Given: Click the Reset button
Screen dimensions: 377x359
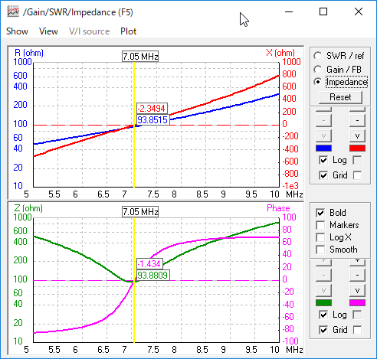Looking at the screenshot, I should 340,97.
